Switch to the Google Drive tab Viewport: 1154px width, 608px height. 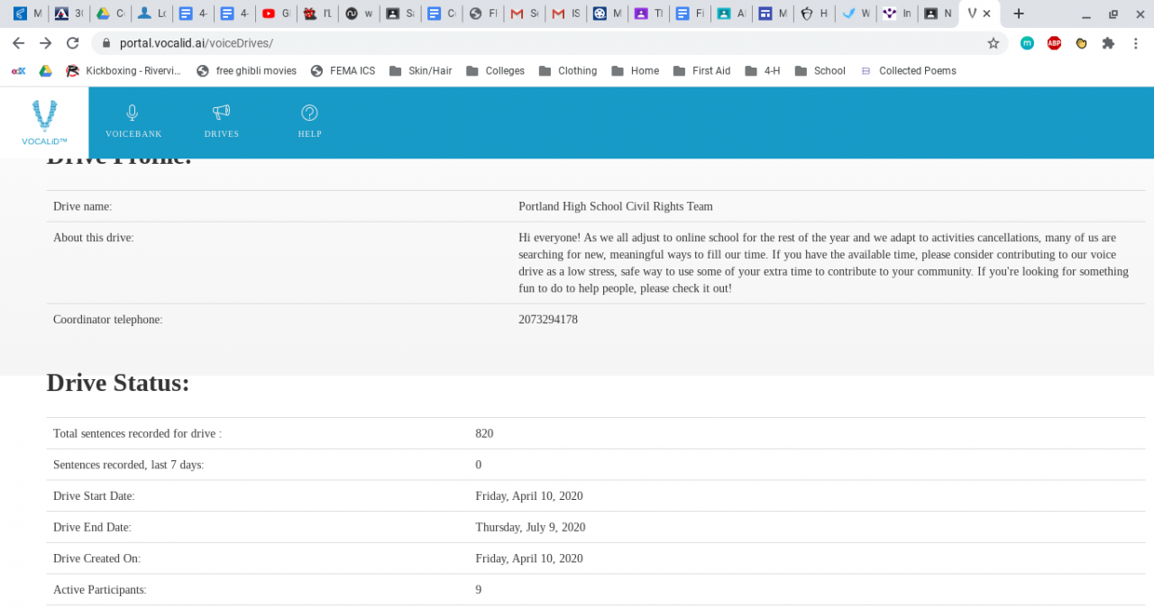point(110,14)
